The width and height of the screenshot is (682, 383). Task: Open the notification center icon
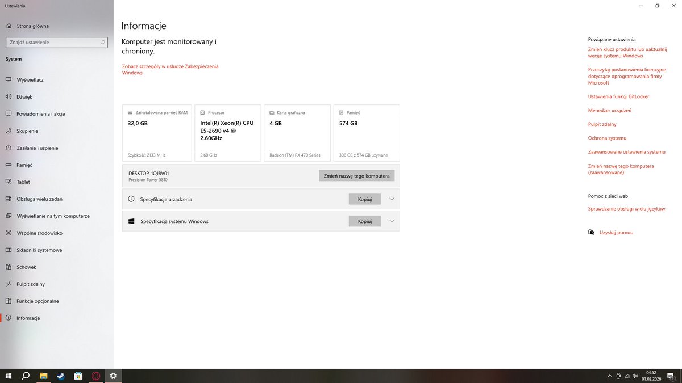point(672,376)
